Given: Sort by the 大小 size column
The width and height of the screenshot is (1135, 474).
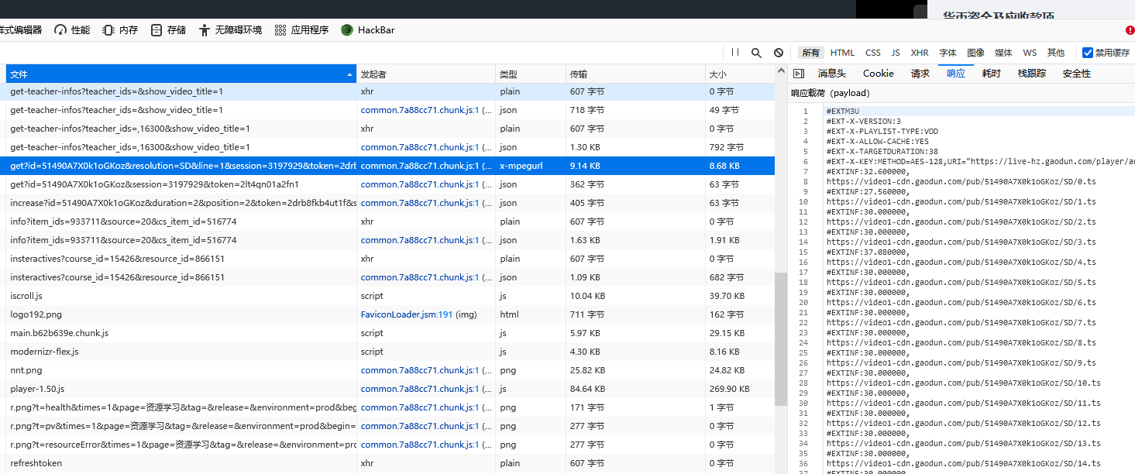Looking at the screenshot, I should [739, 74].
